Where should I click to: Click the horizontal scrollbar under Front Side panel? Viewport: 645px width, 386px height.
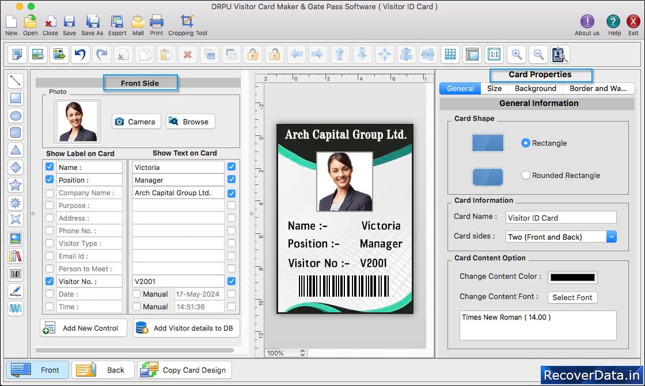135,350
